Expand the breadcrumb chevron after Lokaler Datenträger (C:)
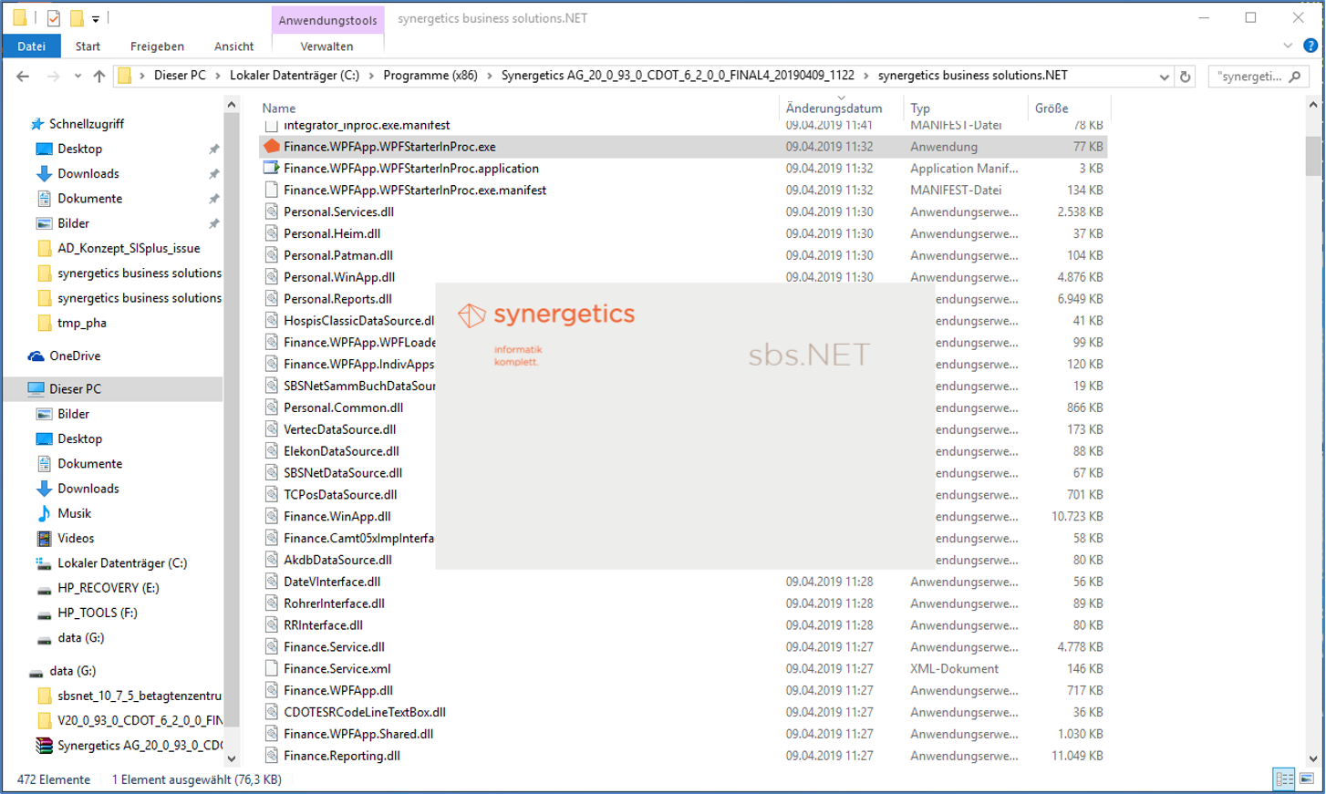The width and height of the screenshot is (1326, 794). click(x=371, y=76)
